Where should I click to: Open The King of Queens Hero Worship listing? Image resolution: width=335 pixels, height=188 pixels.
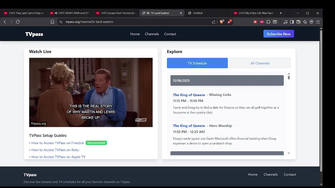[x=189, y=126]
